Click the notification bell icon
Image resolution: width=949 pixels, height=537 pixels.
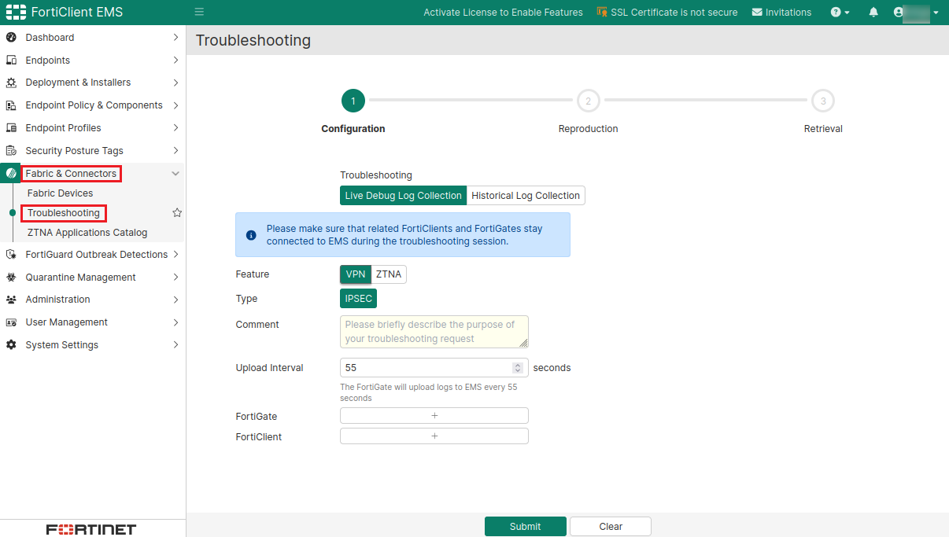(x=873, y=13)
